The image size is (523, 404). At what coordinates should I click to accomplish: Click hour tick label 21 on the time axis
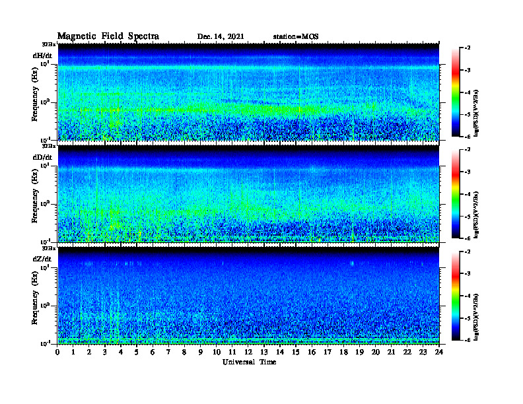pyautogui.click(x=391, y=353)
